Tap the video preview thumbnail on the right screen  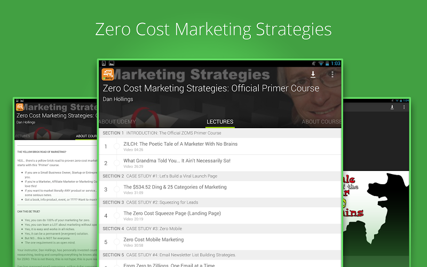pyautogui.click(x=376, y=213)
